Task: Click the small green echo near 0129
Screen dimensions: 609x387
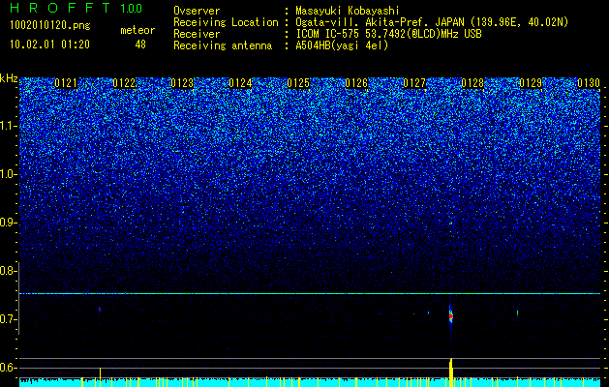Action: (517, 313)
